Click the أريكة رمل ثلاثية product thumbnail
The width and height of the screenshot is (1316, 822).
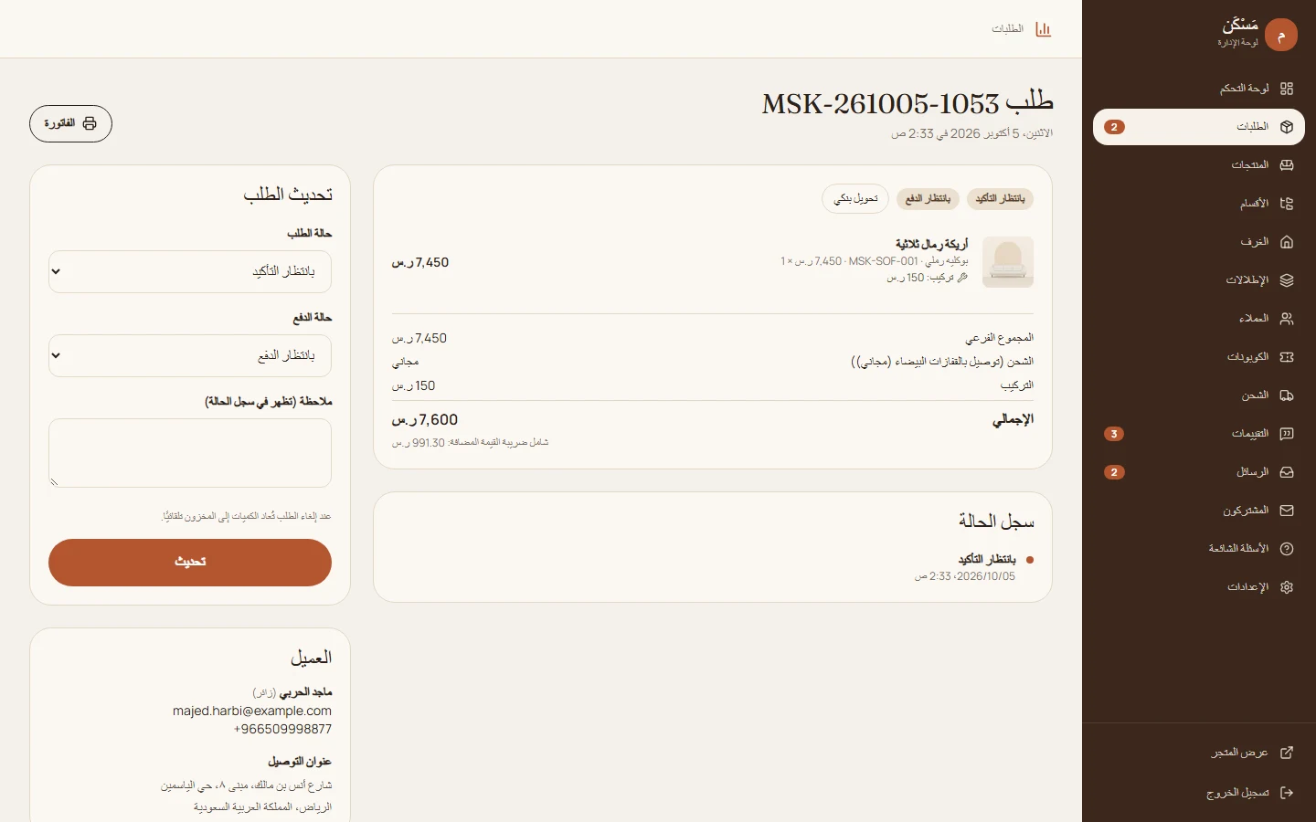point(1008,262)
